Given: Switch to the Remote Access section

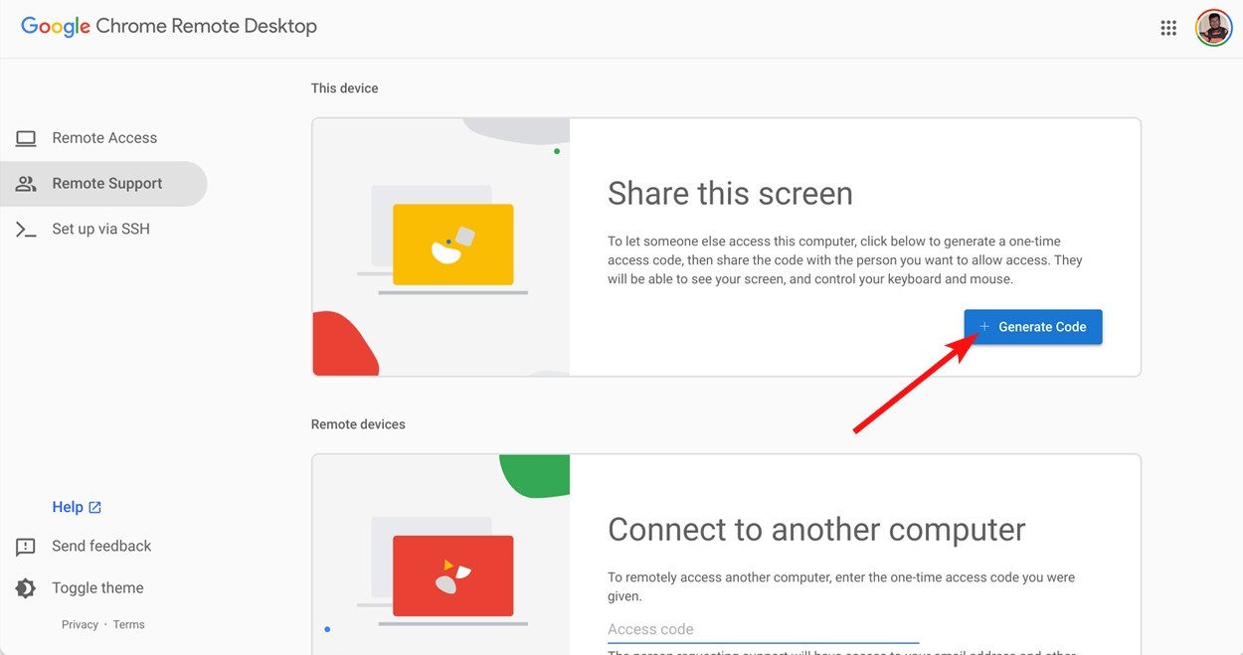Looking at the screenshot, I should pyautogui.click(x=103, y=138).
